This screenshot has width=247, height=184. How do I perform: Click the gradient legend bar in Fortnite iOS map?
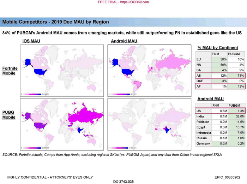32,94
